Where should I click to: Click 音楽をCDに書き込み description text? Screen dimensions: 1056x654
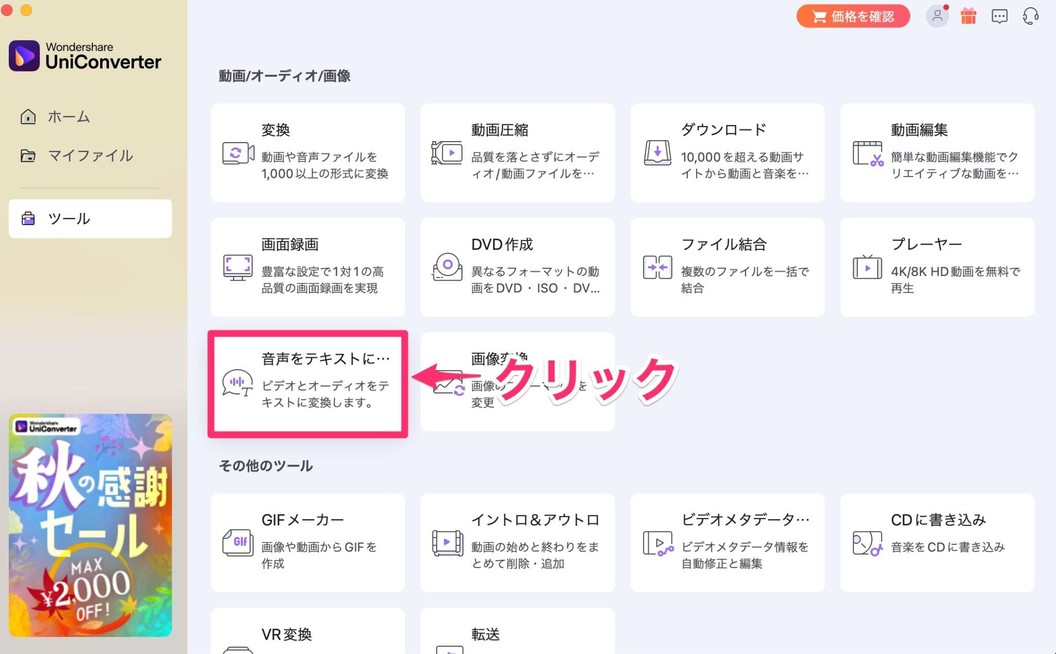click(948, 547)
